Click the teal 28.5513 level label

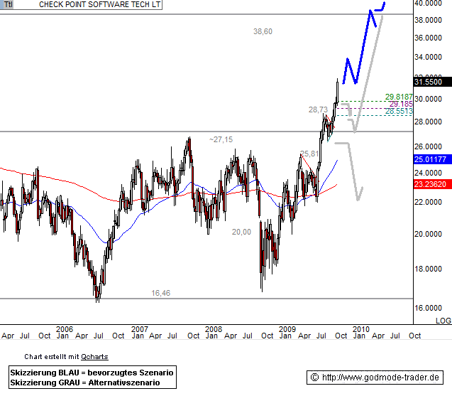coord(399,111)
